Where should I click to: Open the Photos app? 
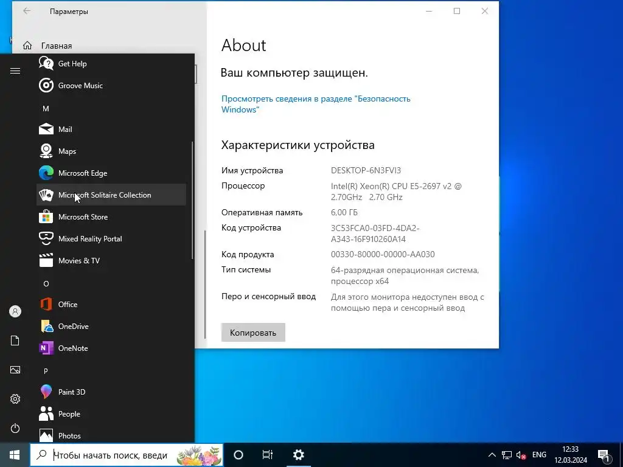(111, 435)
